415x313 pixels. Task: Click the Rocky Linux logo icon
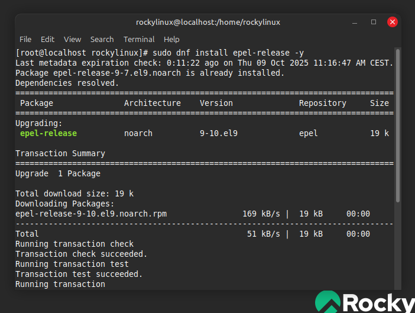pos(328,302)
